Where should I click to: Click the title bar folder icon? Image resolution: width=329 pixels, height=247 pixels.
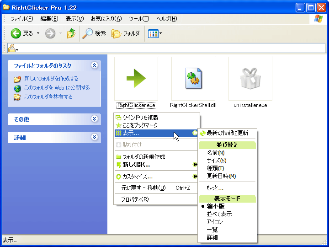click(6, 7)
